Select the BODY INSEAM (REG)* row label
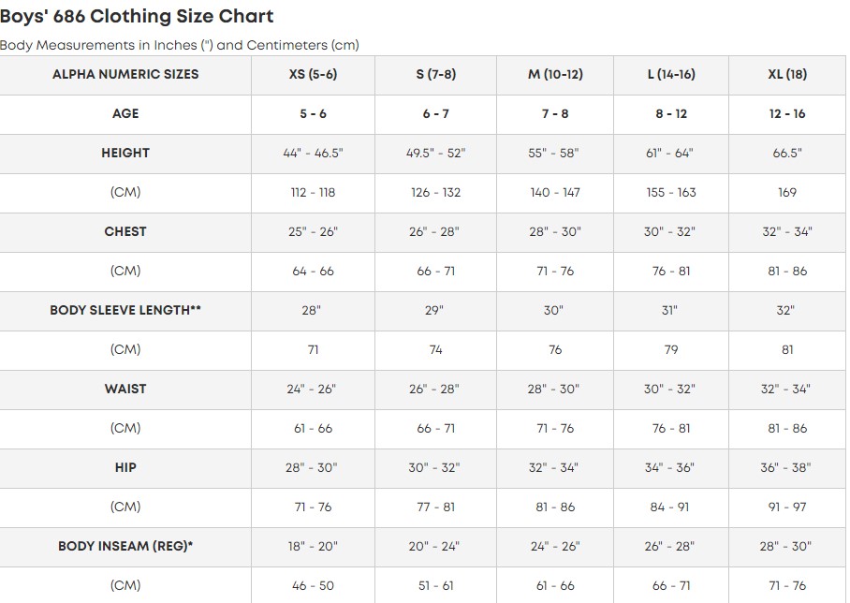The image size is (850, 603). (125, 546)
